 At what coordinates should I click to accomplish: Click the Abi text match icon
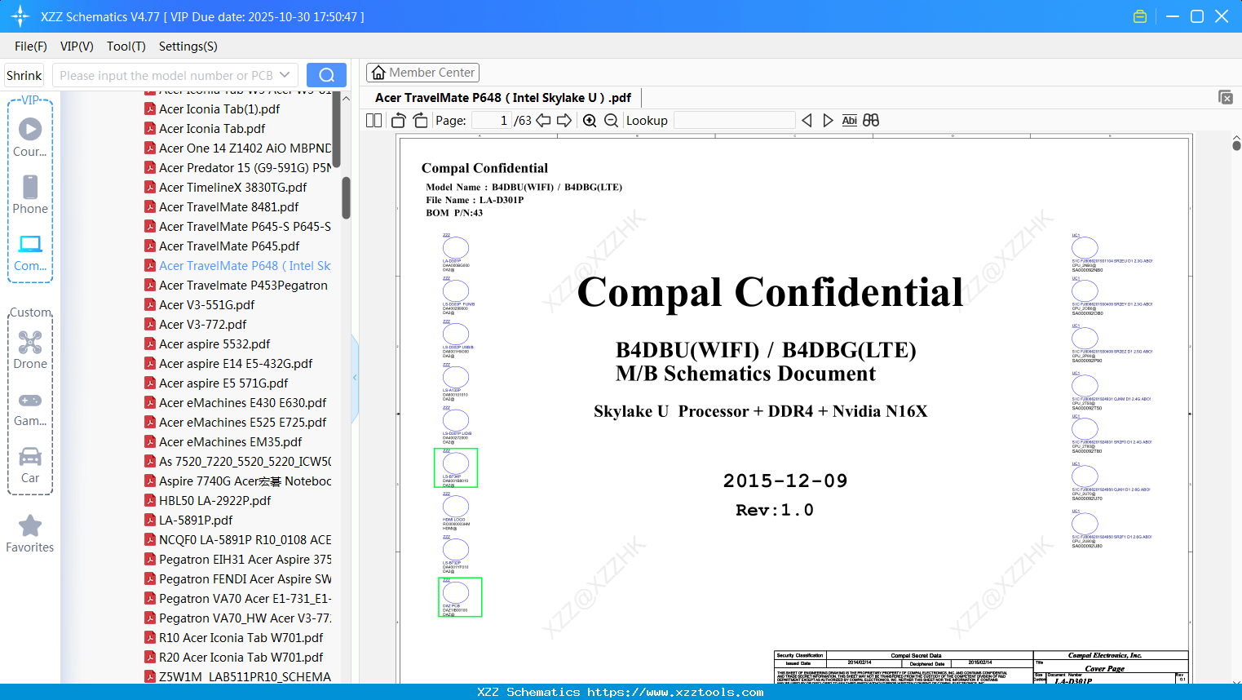850,121
